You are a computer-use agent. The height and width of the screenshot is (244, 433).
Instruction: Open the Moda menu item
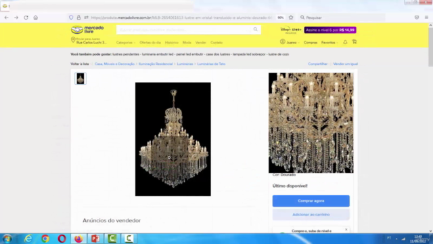point(187,43)
